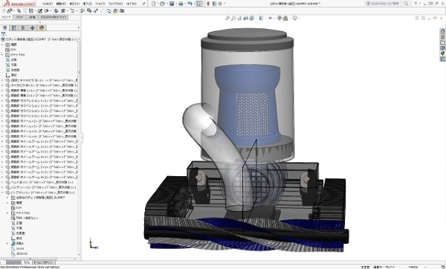Click the Zoom to Fit icon in the viewport toolbar
This screenshot has width=446, height=269.
pos(227,18)
